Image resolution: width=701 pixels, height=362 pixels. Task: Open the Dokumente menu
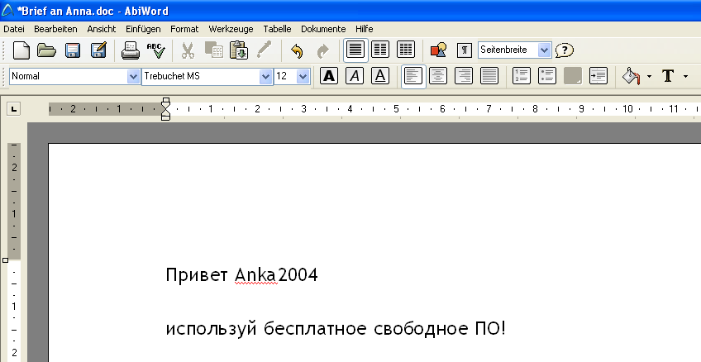tap(323, 29)
